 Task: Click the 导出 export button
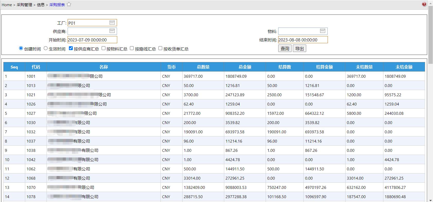300,48
